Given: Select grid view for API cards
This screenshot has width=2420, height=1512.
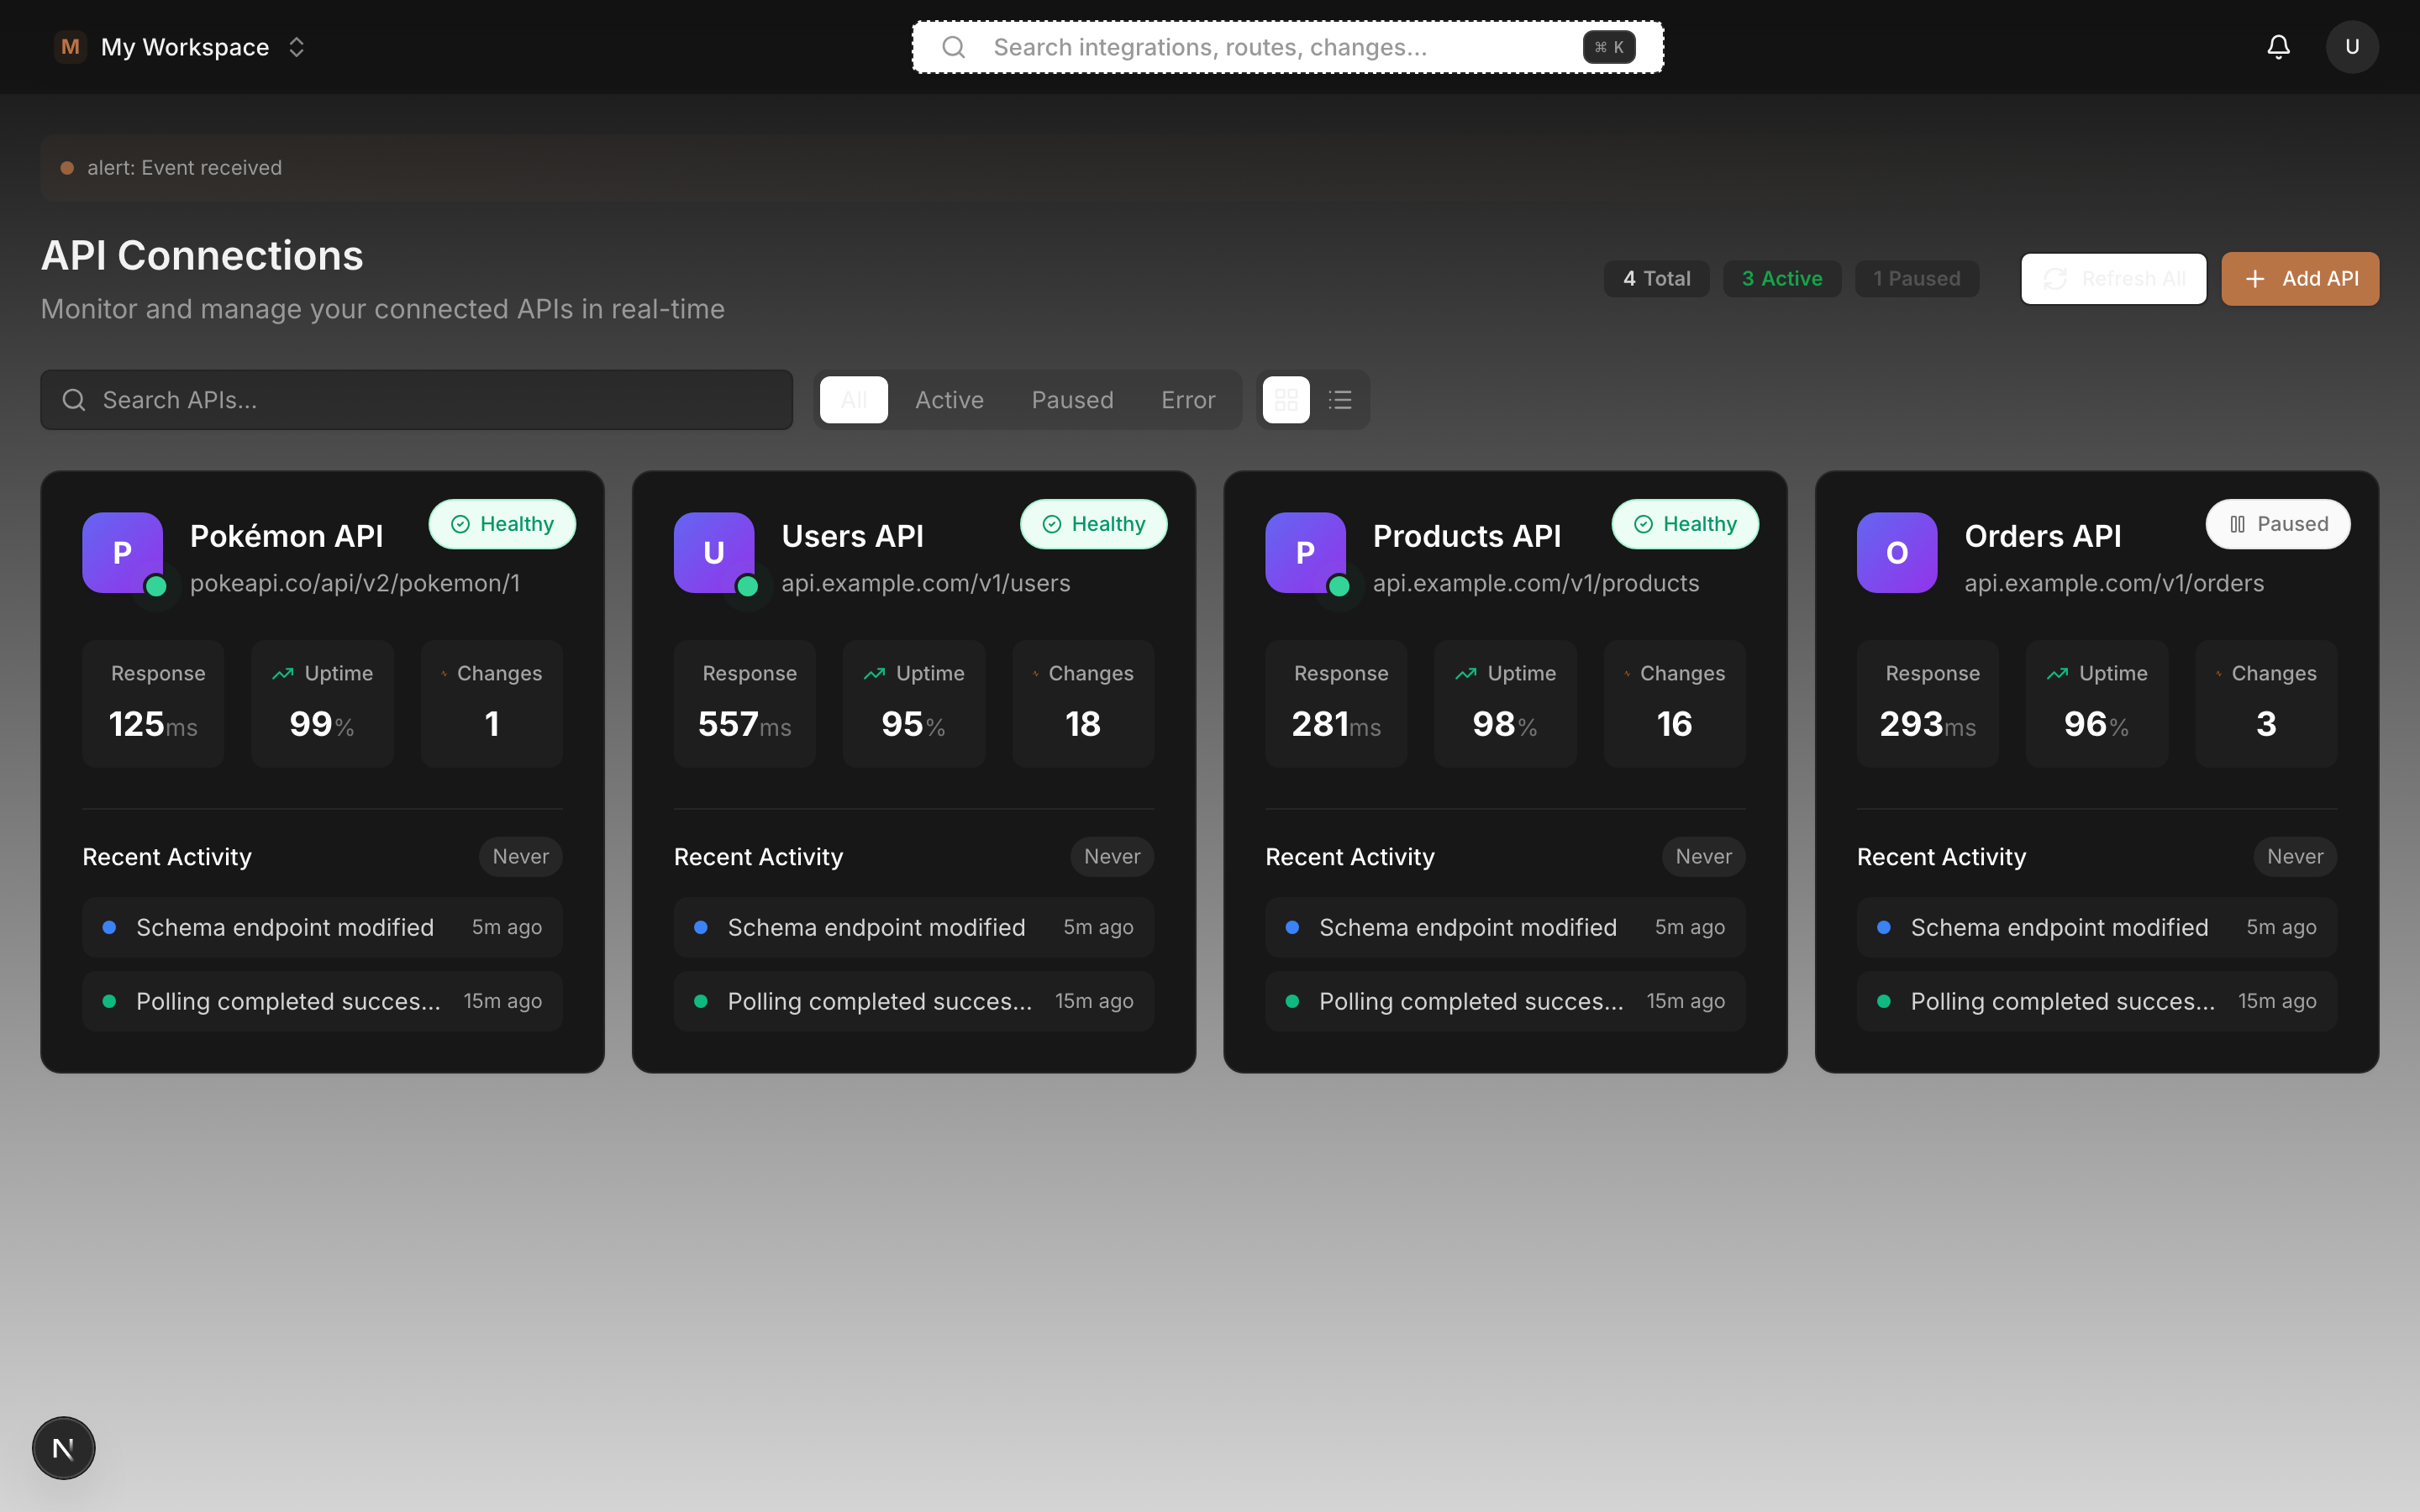Looking at the screenshot, I should (x=1286, y=399).
